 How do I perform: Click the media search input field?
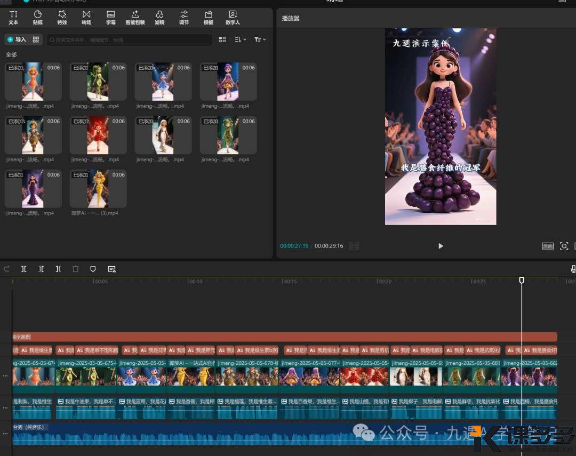coord(128,39)
